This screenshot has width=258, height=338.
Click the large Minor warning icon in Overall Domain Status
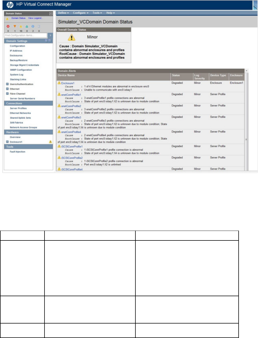coord(72,38)
